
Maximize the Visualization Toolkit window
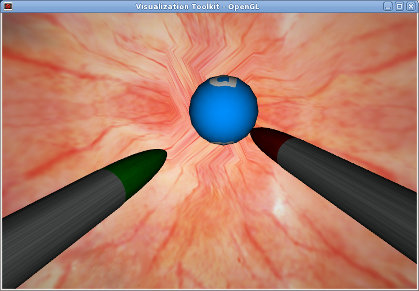(399, 6)
